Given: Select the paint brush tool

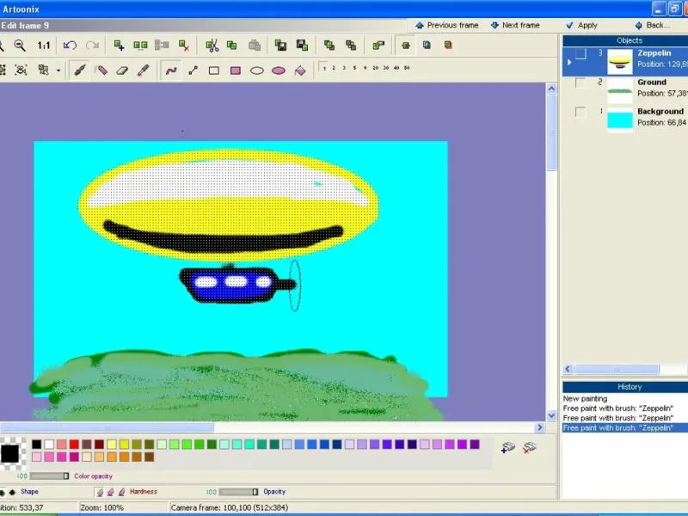Looking at the screenshot, I should 80,71.
